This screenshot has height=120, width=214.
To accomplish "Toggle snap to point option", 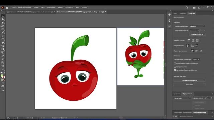I will point(192,51).
